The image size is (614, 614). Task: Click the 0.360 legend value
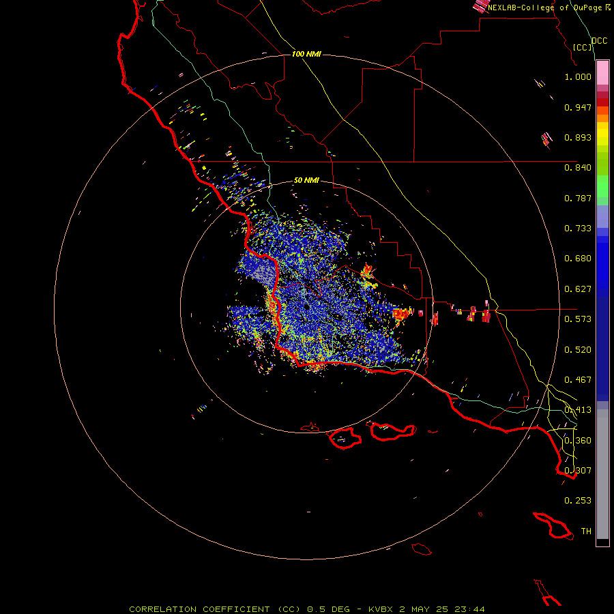point(578,441)
